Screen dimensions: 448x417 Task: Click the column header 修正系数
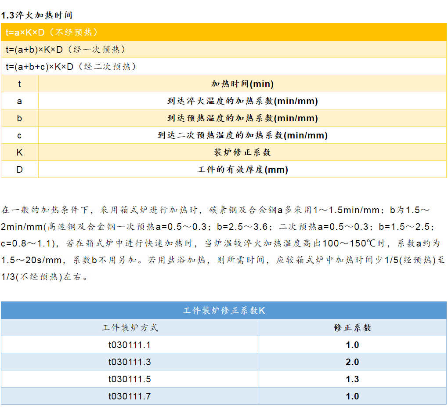pyautogui.click(x=351, y=327)
